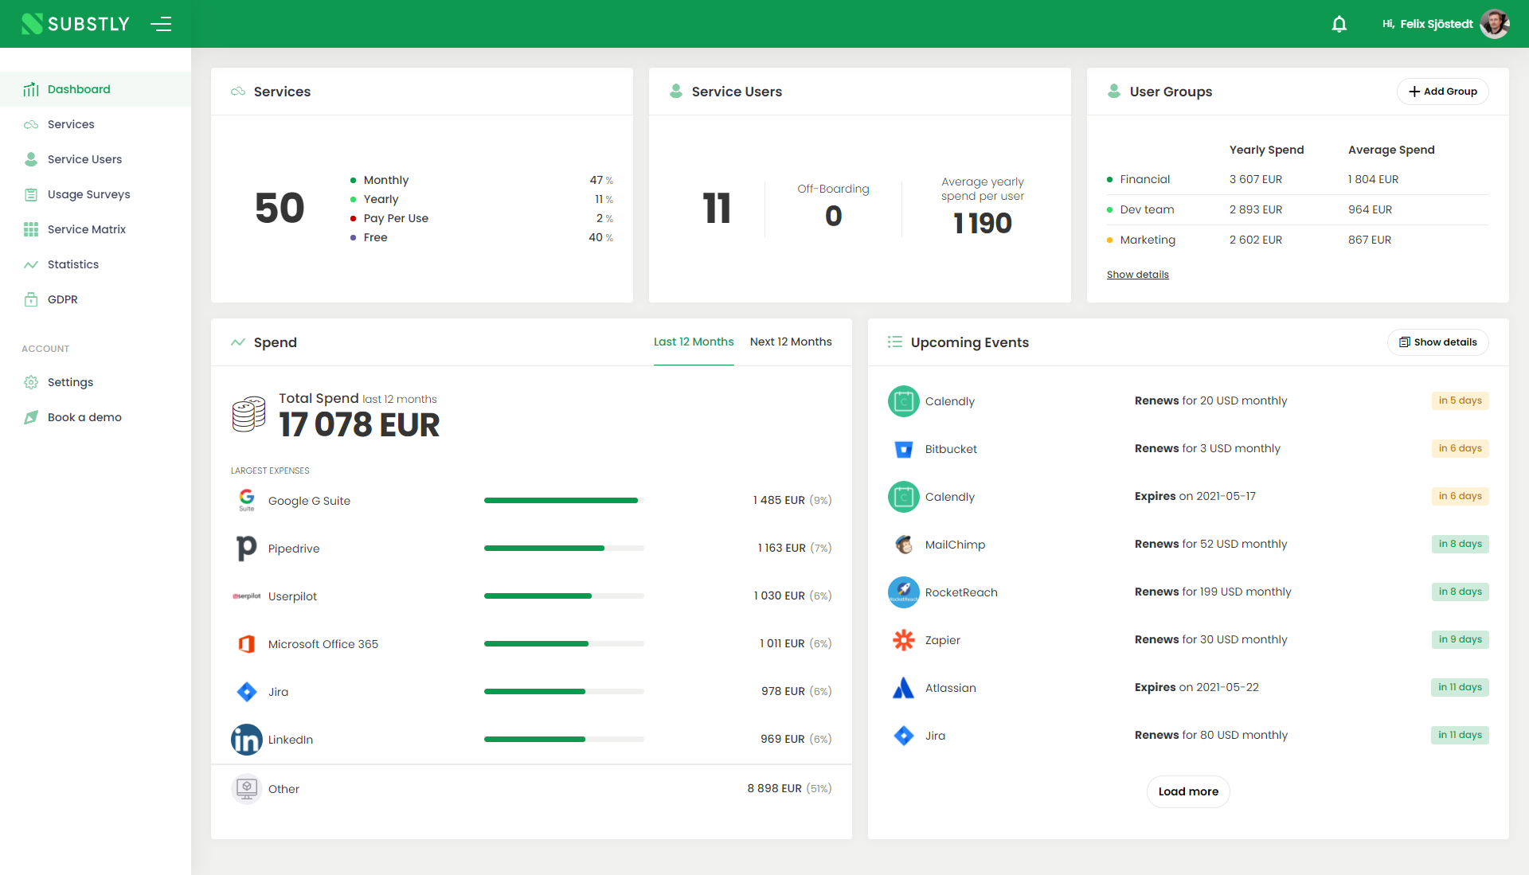Open GDPR in the sidebar
This screenshot has width=1529, height=875.
[96, 299]
